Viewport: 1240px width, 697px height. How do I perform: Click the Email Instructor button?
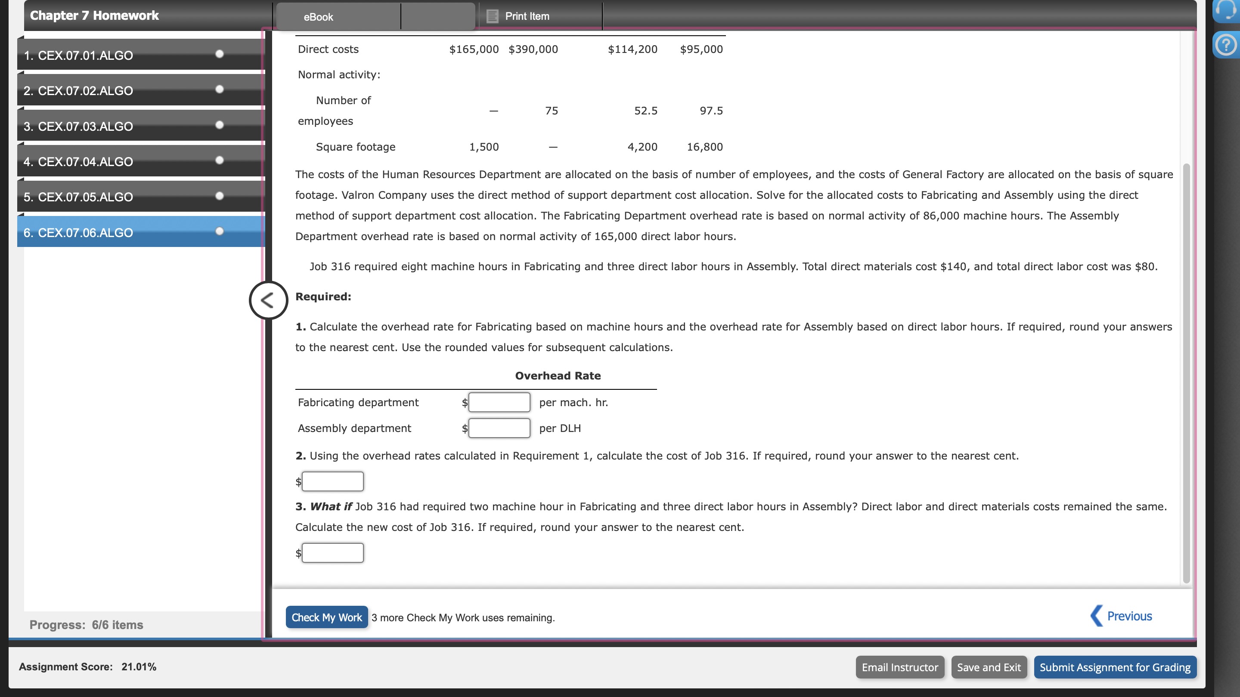pos(899,667)
